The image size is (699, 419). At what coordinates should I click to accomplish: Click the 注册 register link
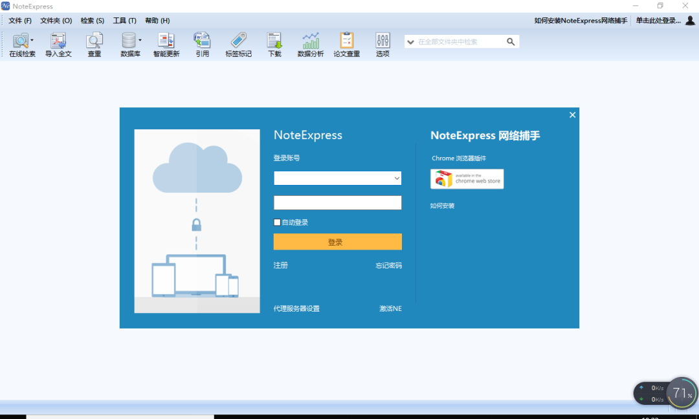[x=280, y=265]
